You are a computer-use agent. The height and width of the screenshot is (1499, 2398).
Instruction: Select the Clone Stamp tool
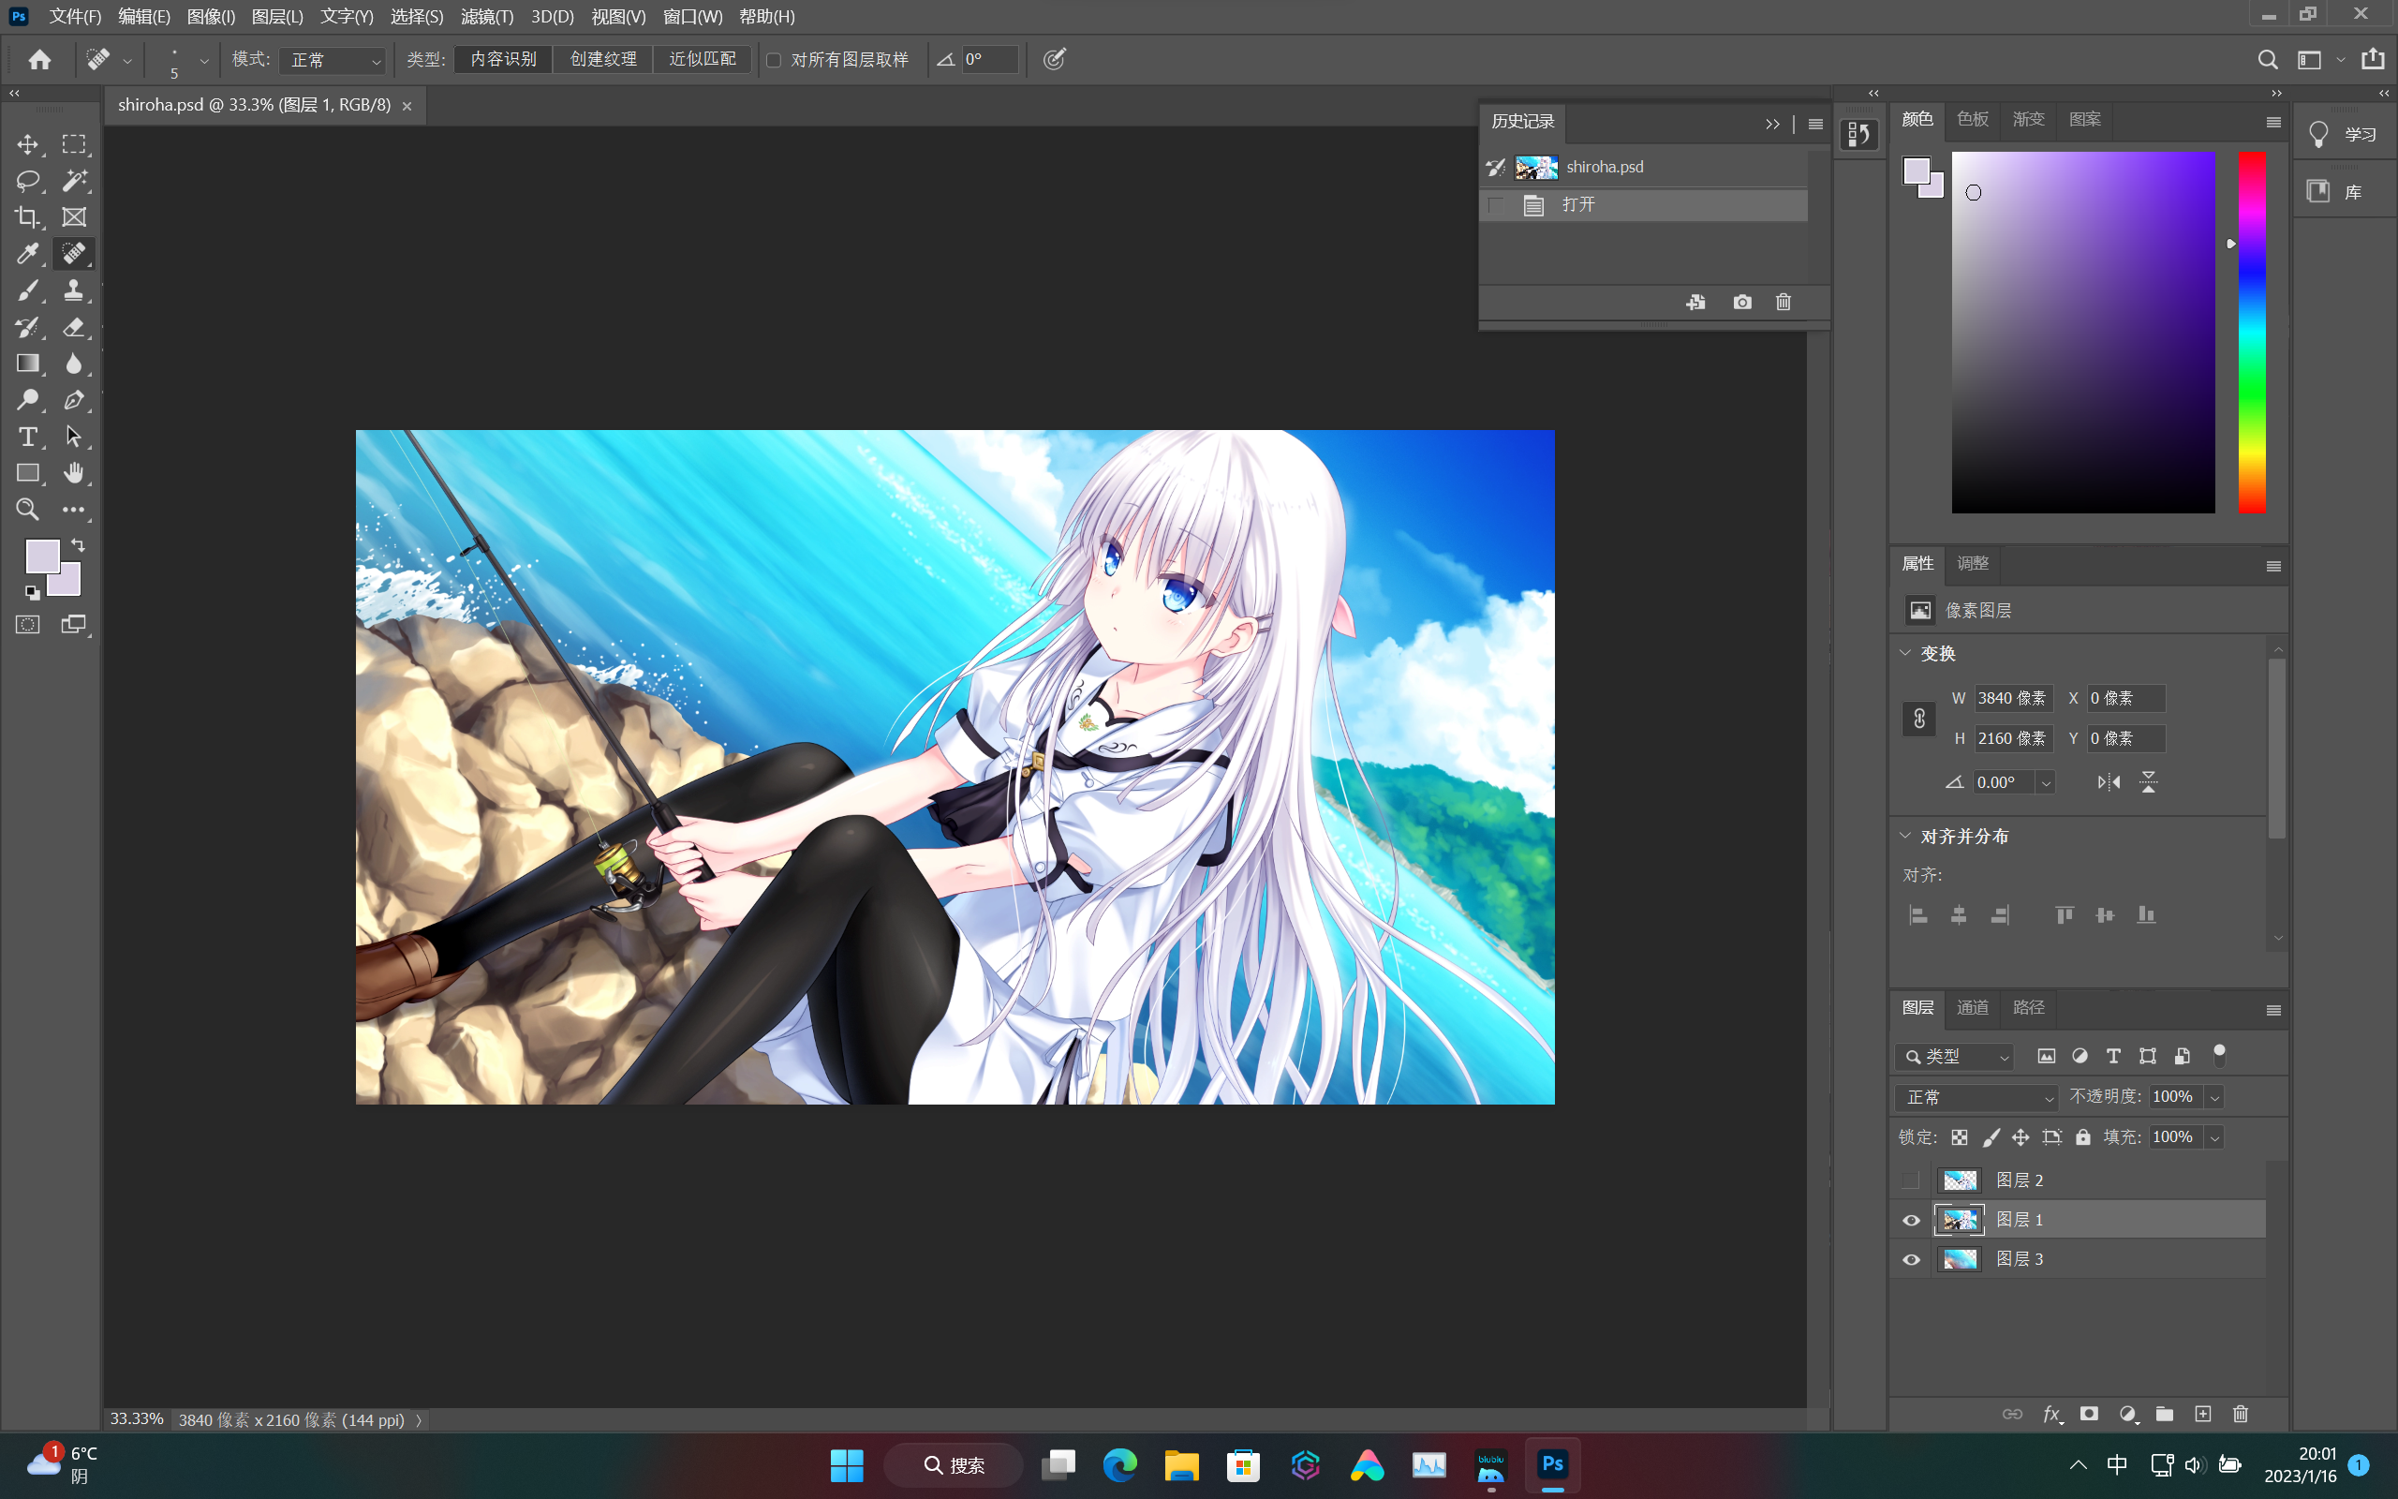(x=74, y=290)
